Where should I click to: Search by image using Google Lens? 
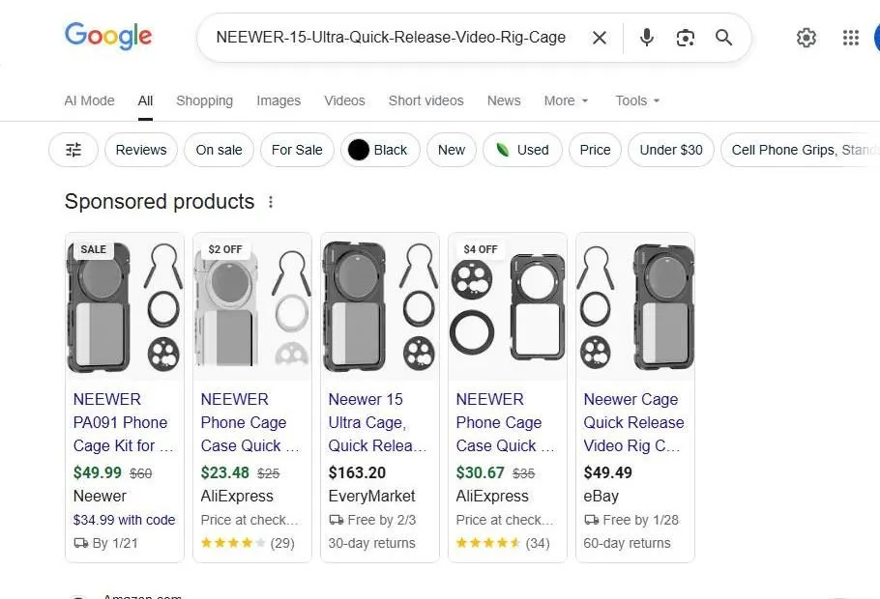tap(686, 37)
